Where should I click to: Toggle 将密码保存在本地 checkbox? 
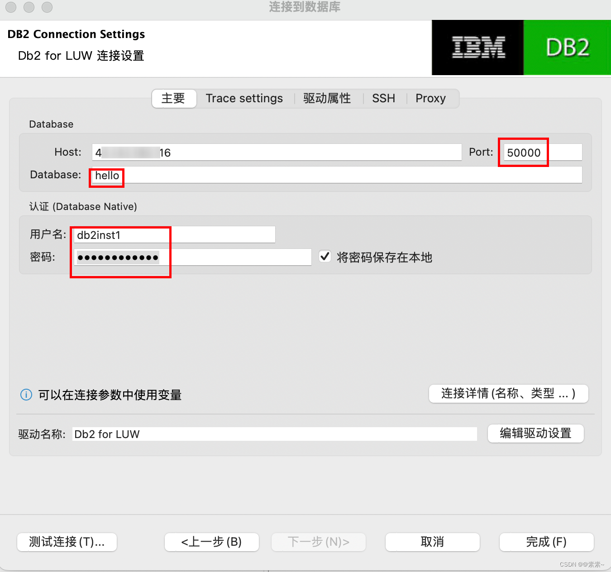pos(325,257)
